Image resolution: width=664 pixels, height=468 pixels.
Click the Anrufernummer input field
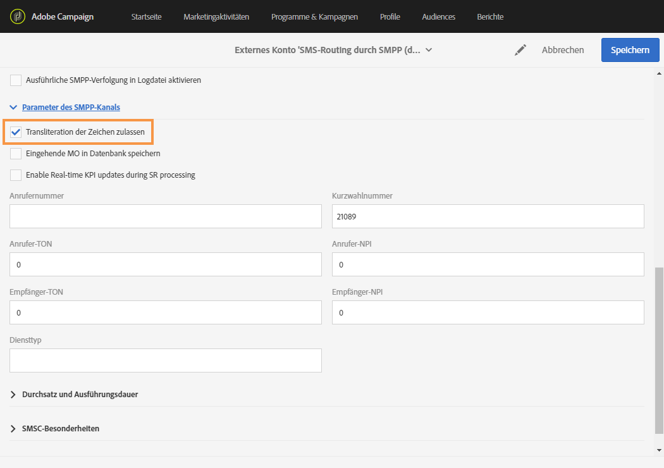[x=166, y=216]
